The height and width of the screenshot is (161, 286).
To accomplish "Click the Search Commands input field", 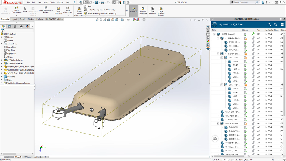I will [x=244, y=2].
